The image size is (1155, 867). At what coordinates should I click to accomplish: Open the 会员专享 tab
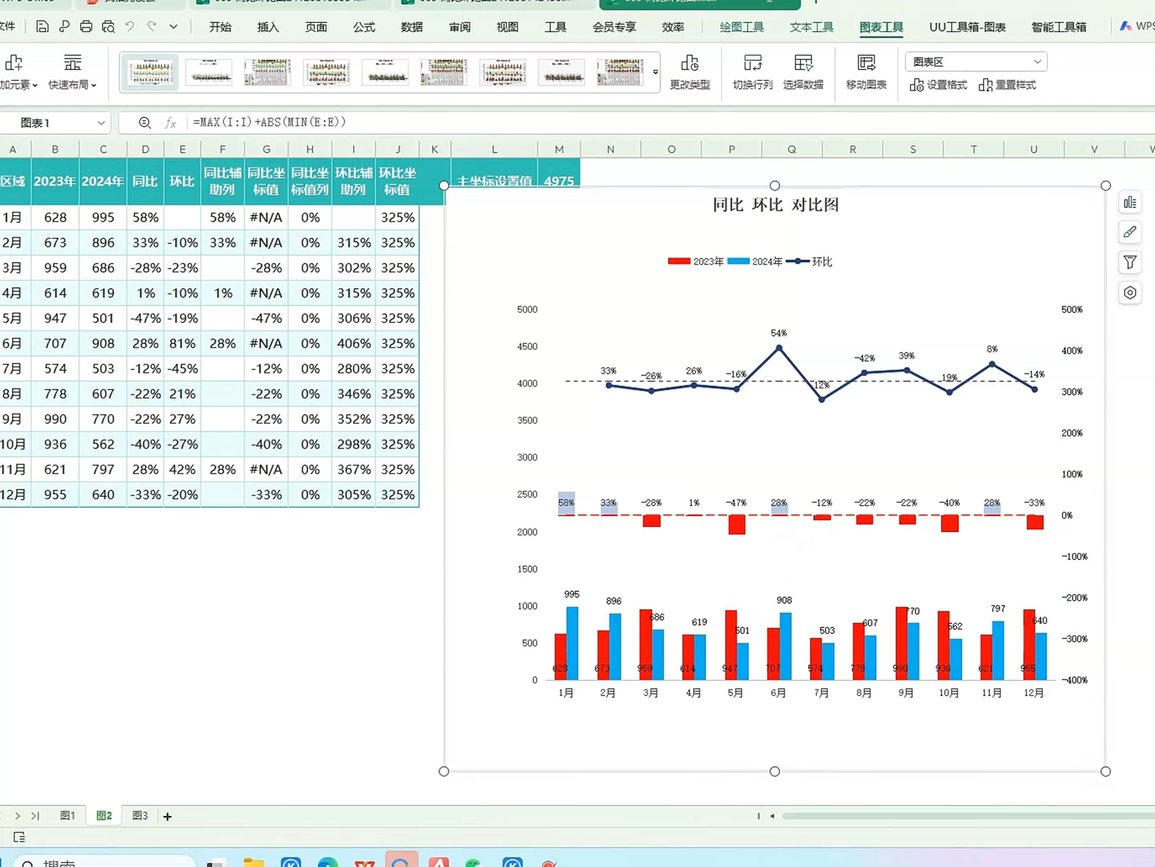pos(614,27)
